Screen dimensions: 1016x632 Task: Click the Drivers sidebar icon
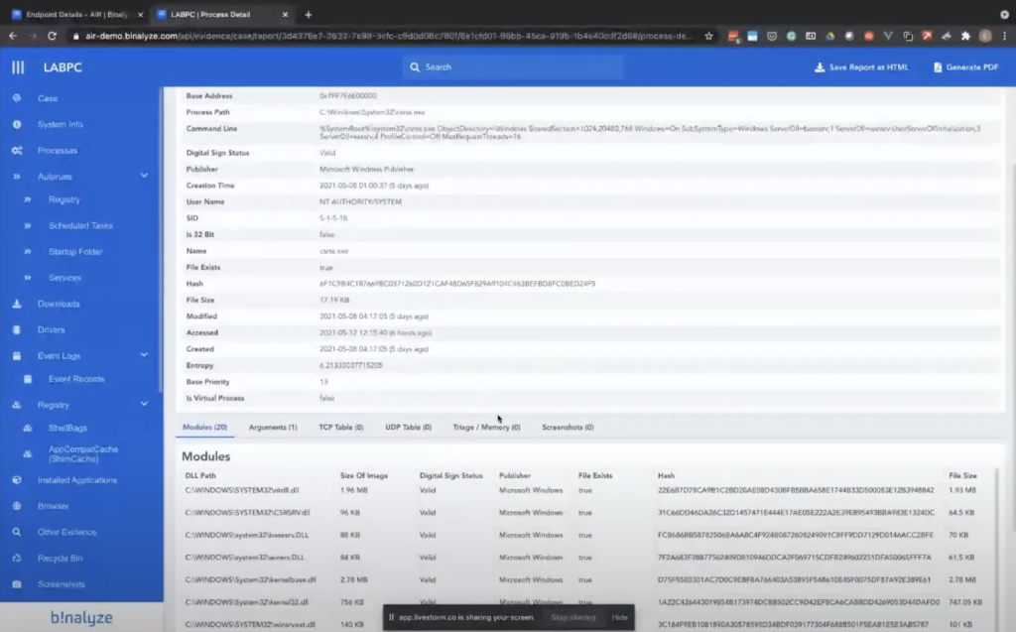(x=17, y=329)
